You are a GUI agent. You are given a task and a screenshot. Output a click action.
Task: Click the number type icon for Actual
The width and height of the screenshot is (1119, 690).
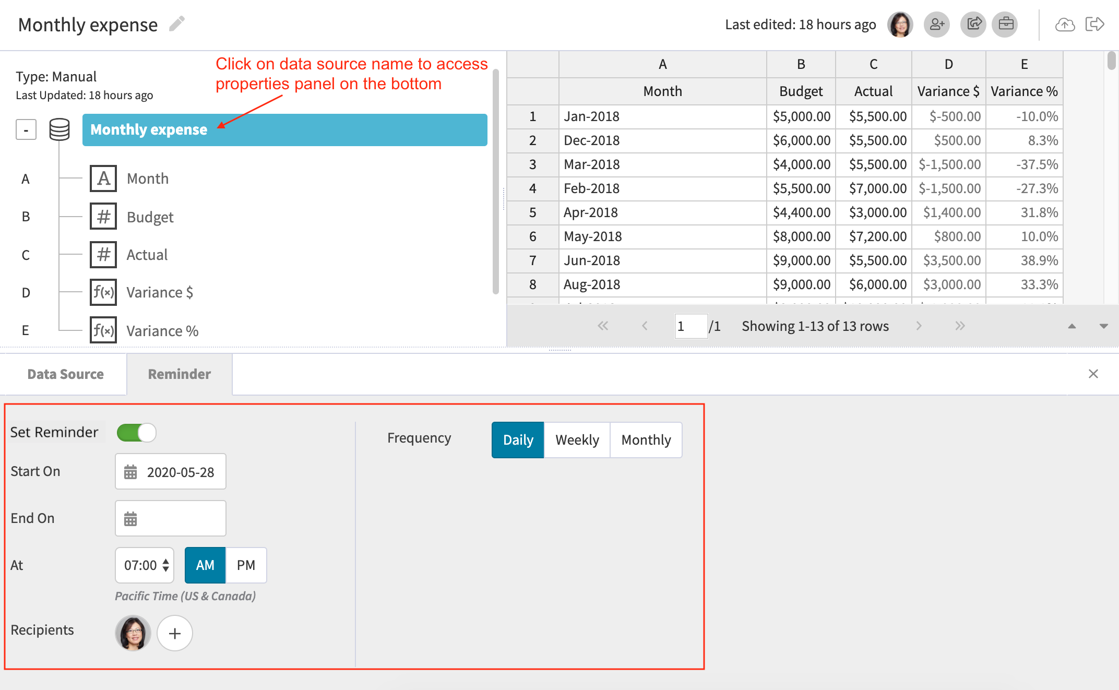pyautogui.click(x=103, y=255)
